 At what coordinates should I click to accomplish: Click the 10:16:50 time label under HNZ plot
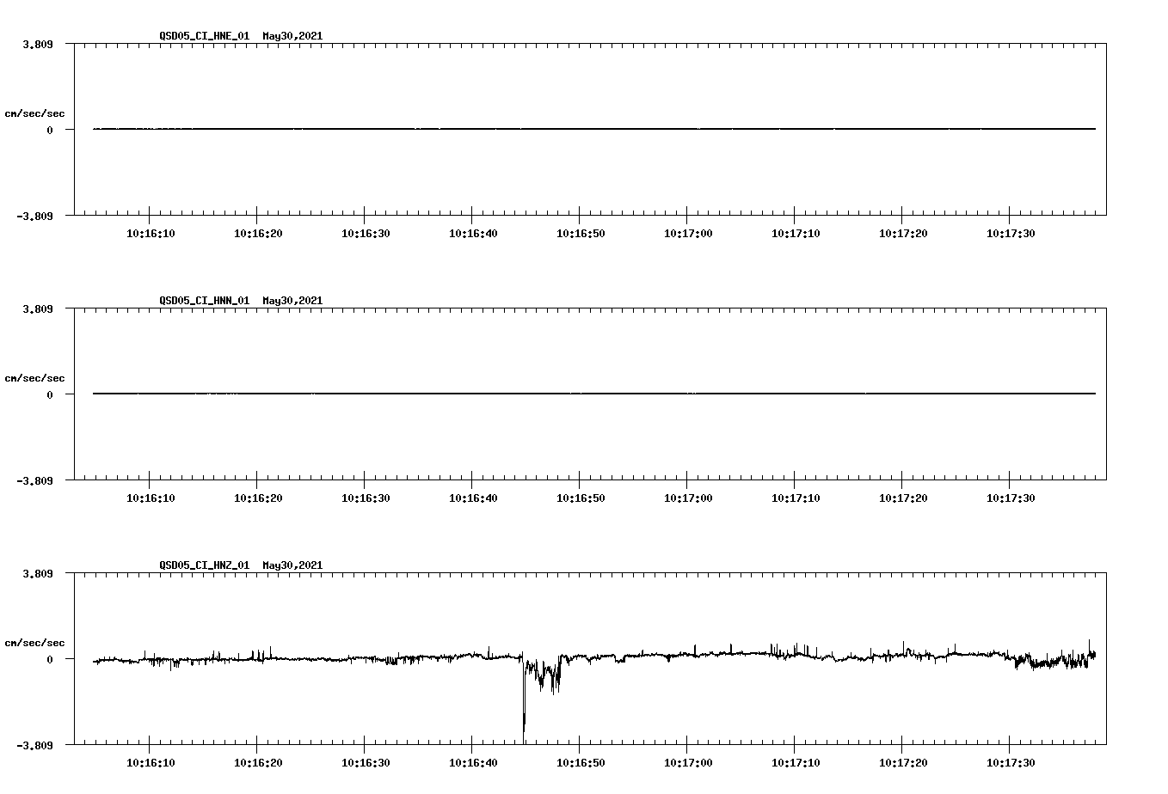pyautogui.click(x=581, y=763)
